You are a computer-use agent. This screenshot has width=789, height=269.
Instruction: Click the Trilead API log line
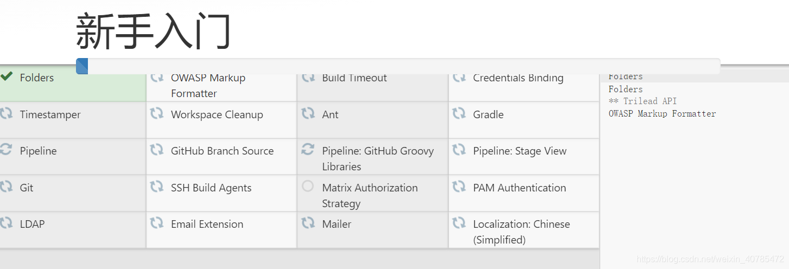[642, 101]
